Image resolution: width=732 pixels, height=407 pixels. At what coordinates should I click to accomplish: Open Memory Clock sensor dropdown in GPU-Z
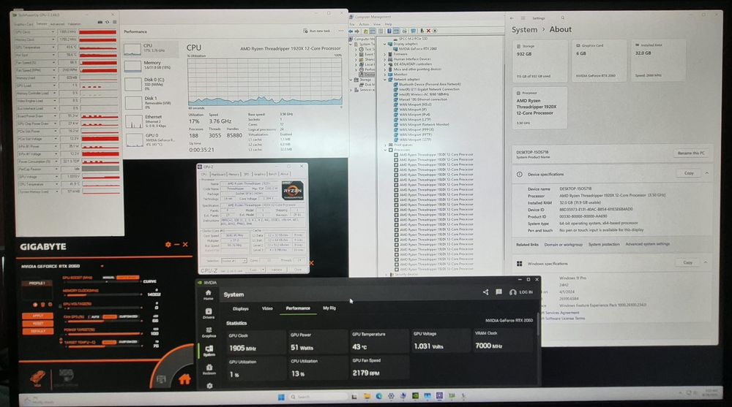click(x=53, y=39)
